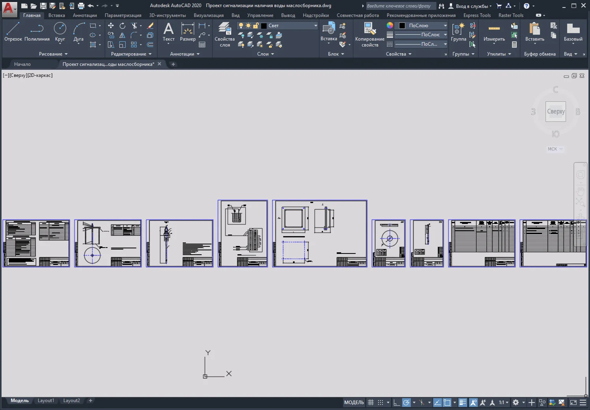Add a new layout with plus button

pos(91,401)
